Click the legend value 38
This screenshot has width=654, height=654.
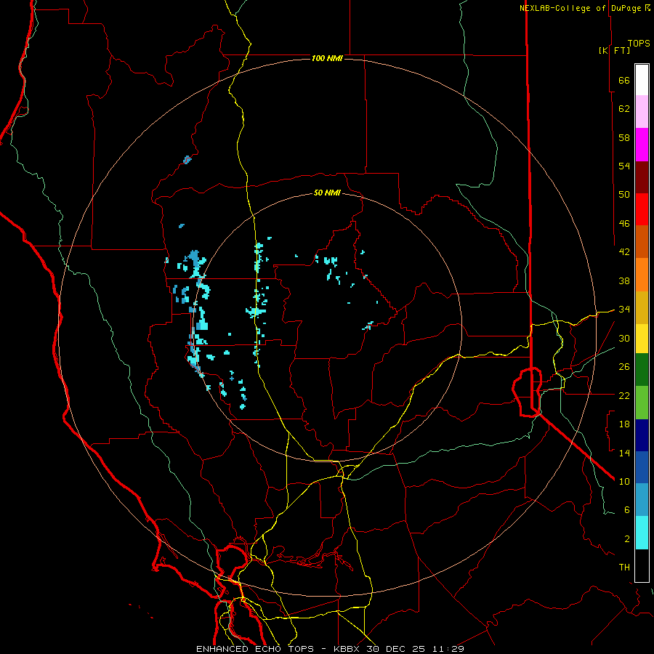pos(624,280)
